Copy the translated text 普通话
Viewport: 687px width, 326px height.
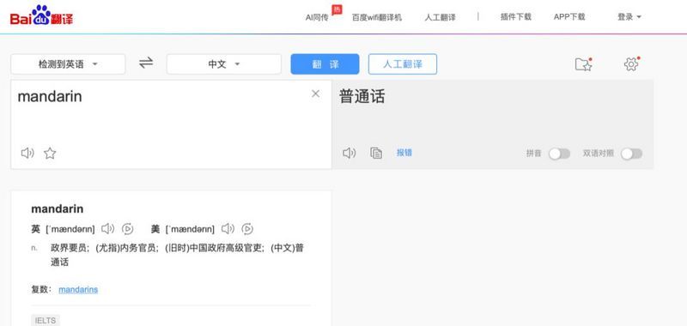click(376, 153)
